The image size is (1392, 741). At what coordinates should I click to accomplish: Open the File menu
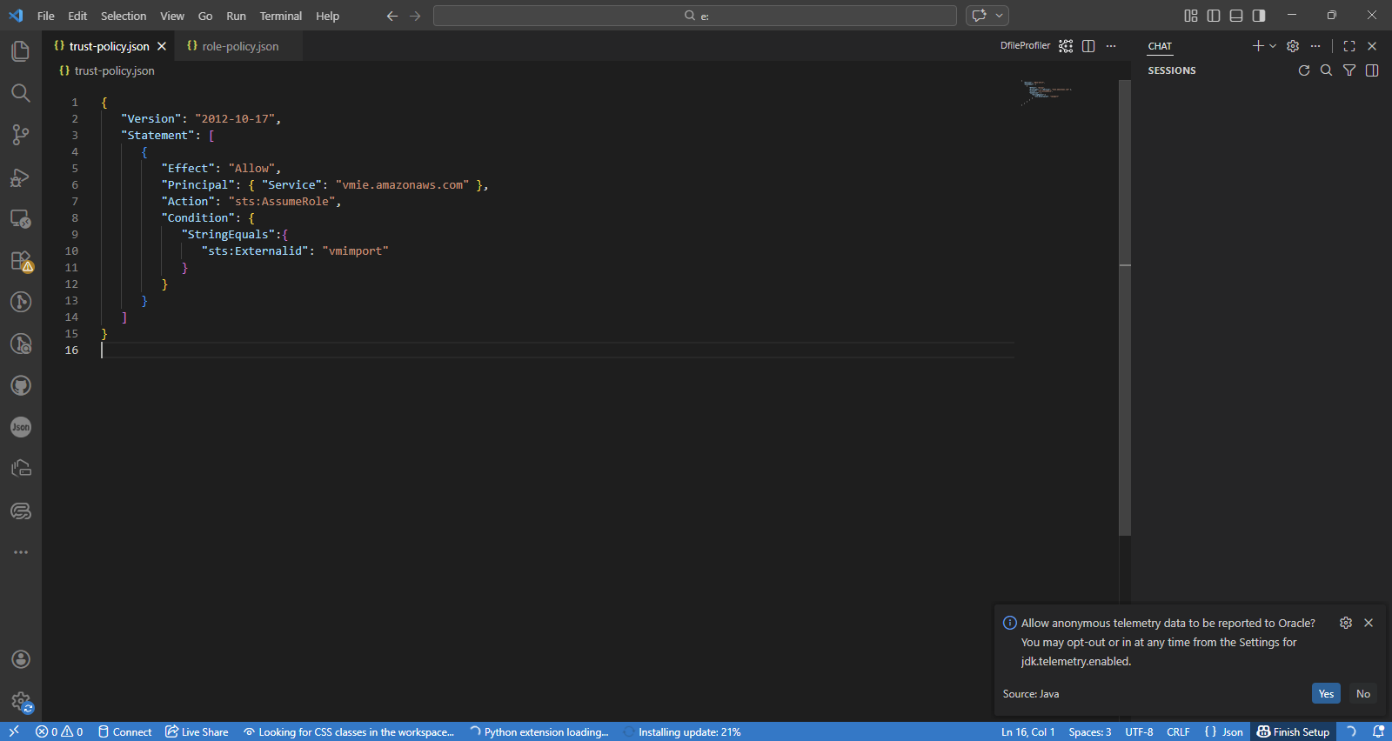(x=46, y=16)
